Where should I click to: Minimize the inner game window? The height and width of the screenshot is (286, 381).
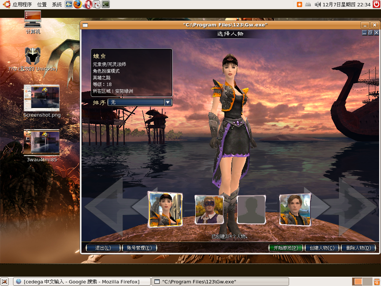tap(364, 33)
